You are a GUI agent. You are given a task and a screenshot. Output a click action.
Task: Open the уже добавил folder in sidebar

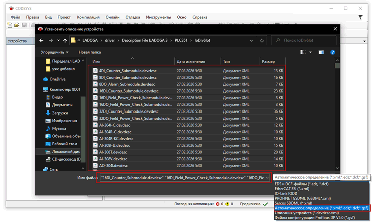tap(63, 69)
